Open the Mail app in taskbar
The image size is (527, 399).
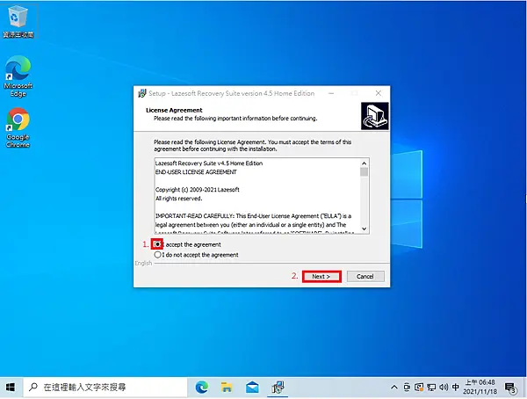252,388
